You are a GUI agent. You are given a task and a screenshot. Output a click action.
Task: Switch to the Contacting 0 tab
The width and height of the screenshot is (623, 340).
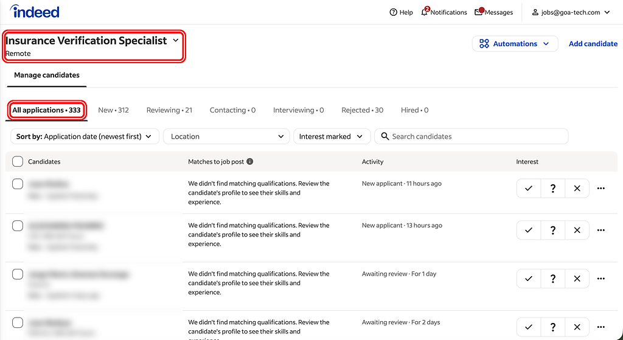coord(232,110)
